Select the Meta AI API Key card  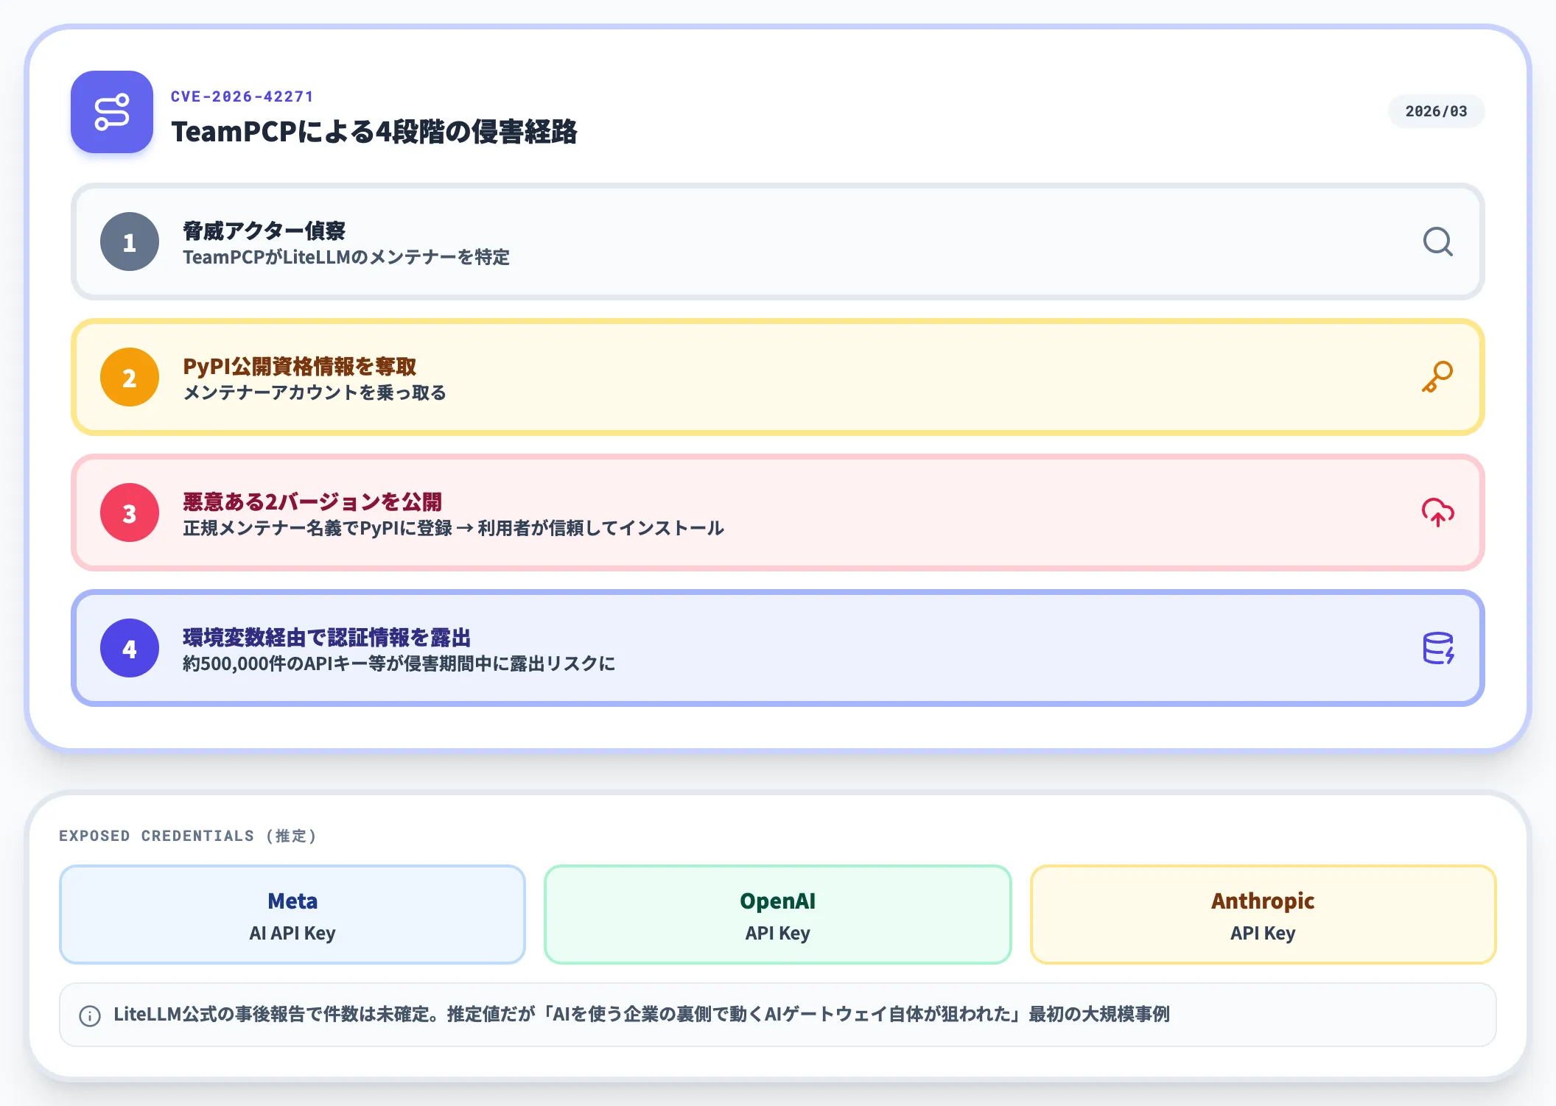coord(292,915)
